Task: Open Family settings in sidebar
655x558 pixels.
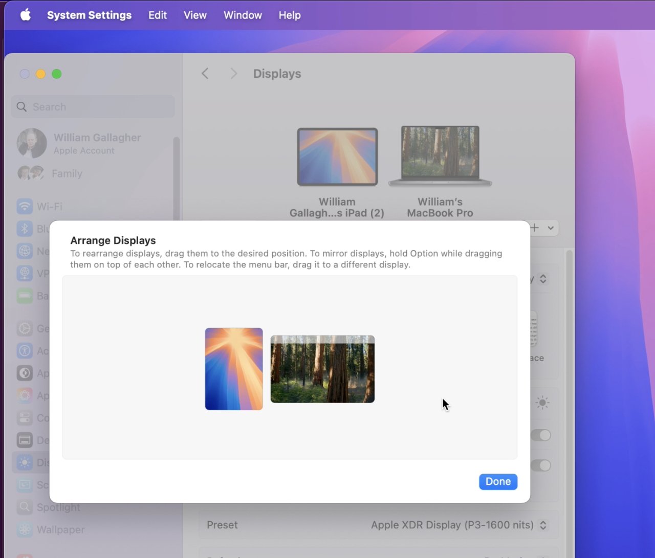Action: 50,173
